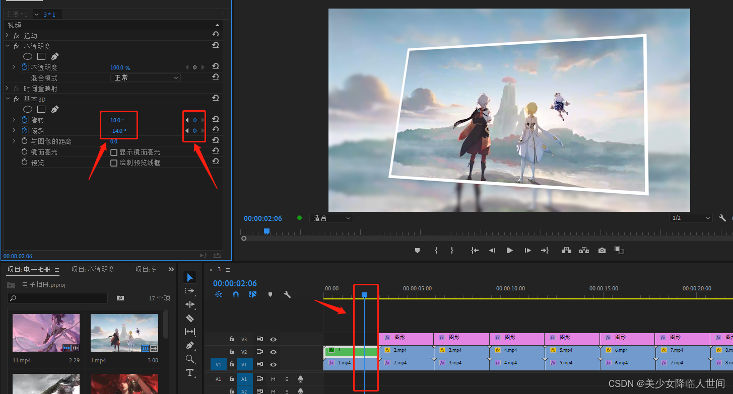The image size is (733, 394).
Task: Expand the 时间重映射 effect
Action: tap(7, 88)
